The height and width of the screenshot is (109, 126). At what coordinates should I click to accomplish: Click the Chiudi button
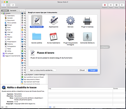coord(82,70)
